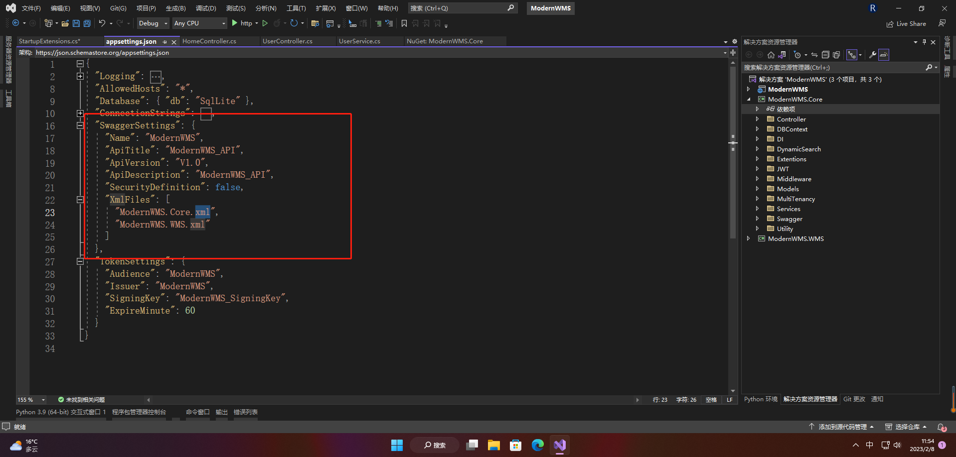The image size is (956, 457).
Task: Open the 程序包管理器控制台 panel tab
Action: pyautogui.click(x=139, y=412)
